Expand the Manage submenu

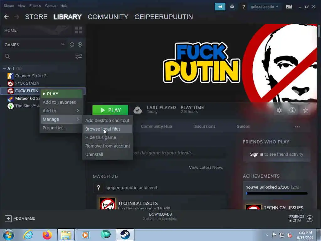[61, 119]
